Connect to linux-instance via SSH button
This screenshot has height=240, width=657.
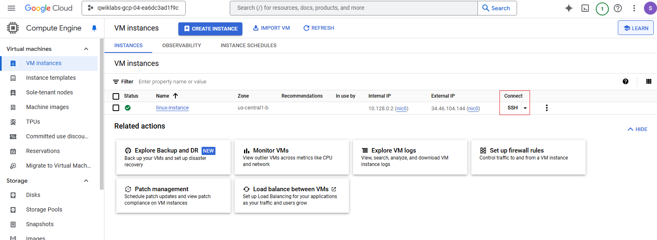(x=513, y=108)
